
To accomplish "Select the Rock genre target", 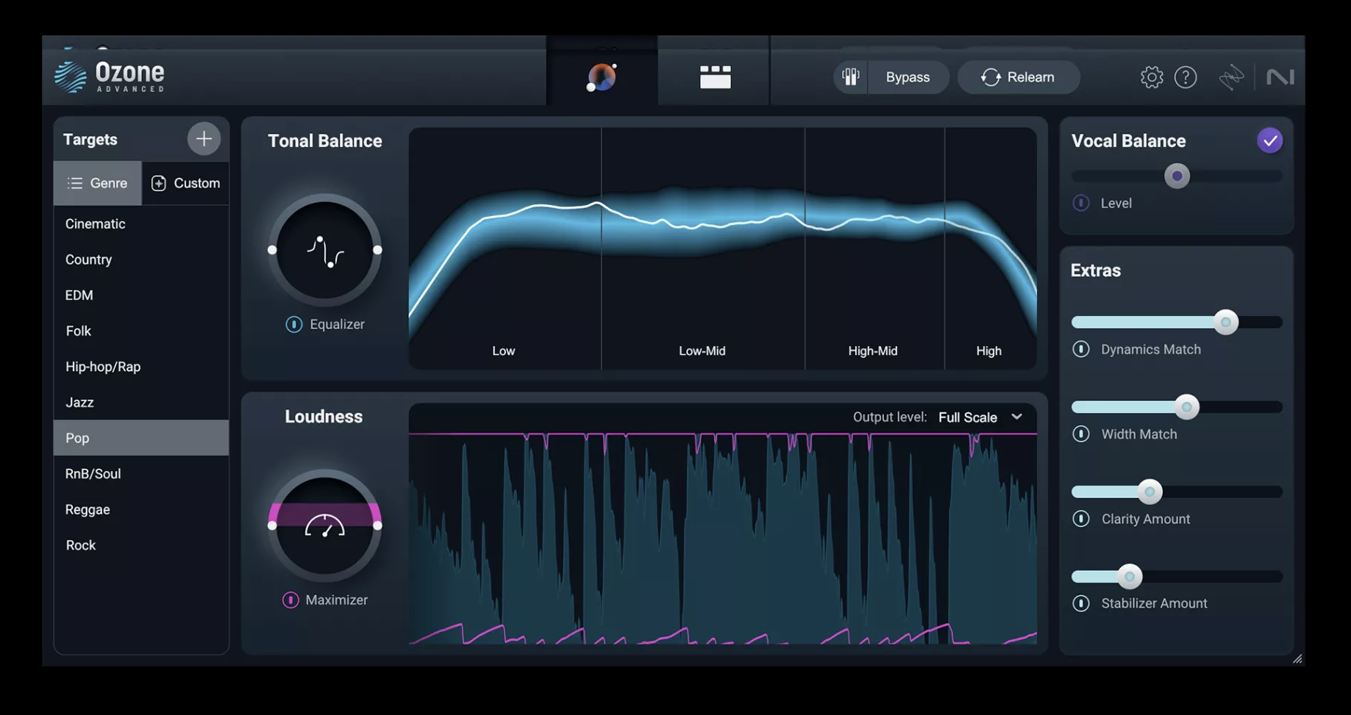I will pyautogui.click(x=80, y=545).
